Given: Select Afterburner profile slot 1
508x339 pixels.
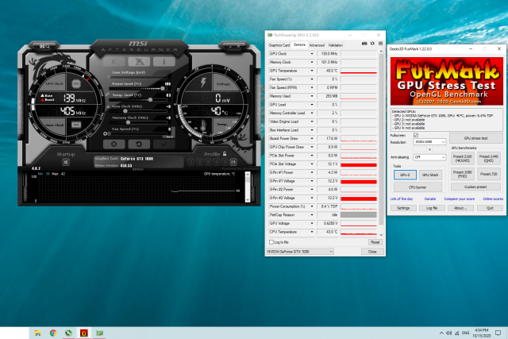Looking at the screenshot, I should pyautogui.click(x=191, y=162).
